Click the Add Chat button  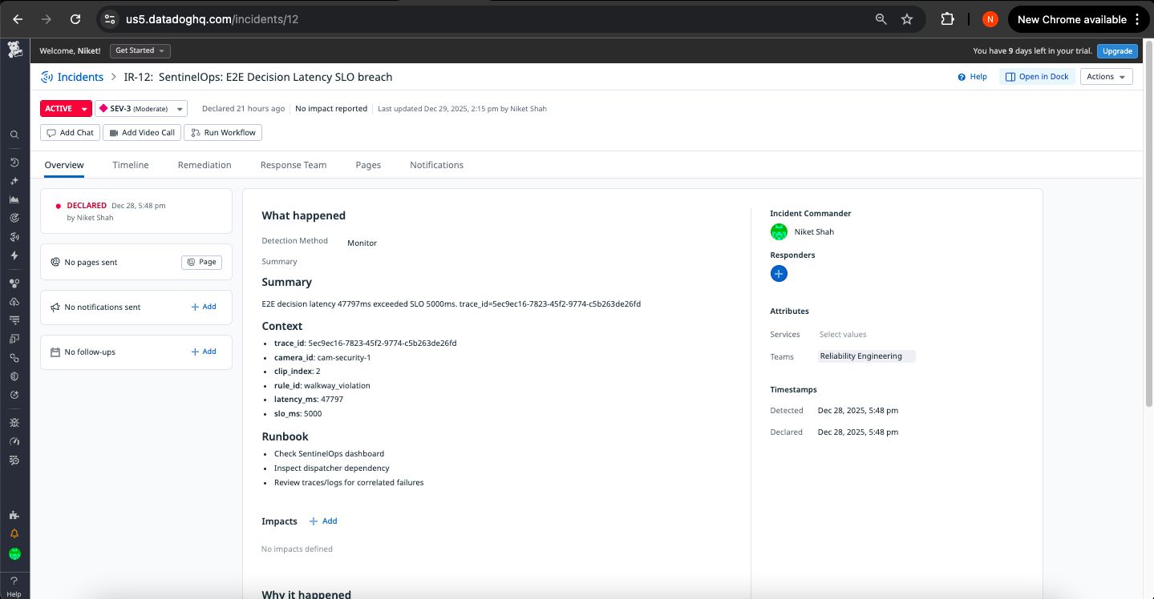pyautogui.click(x=71, y=133)
